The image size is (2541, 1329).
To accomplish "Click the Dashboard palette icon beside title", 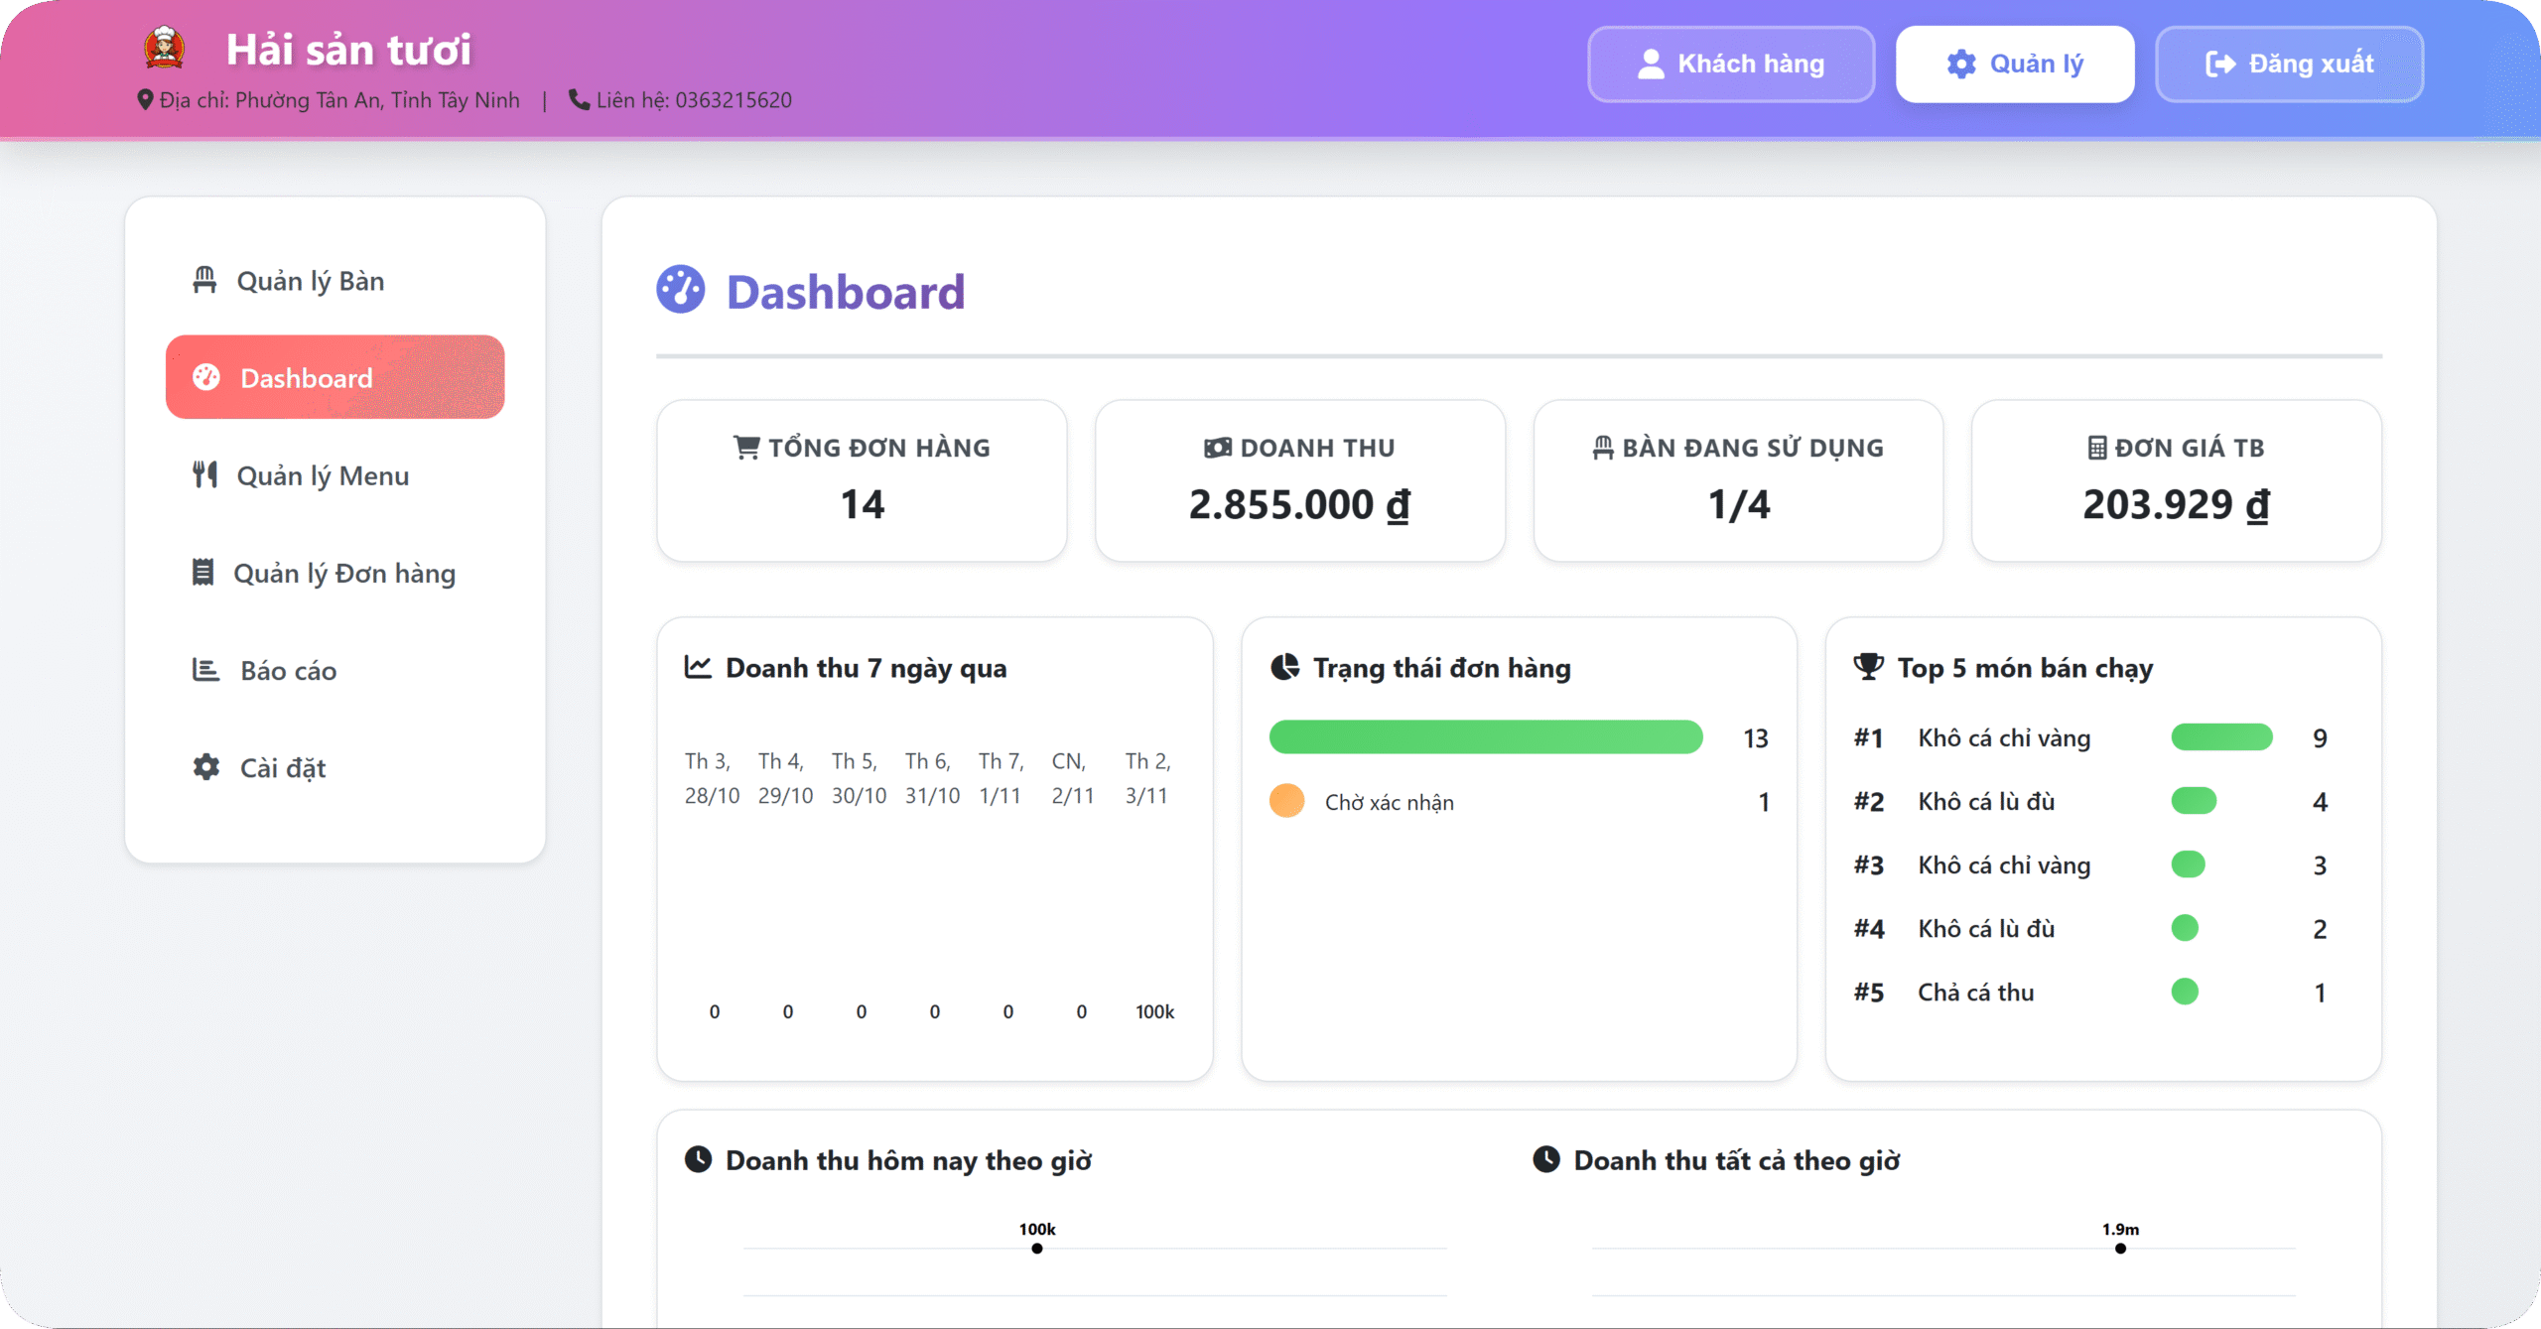I will tap(681, 290).
